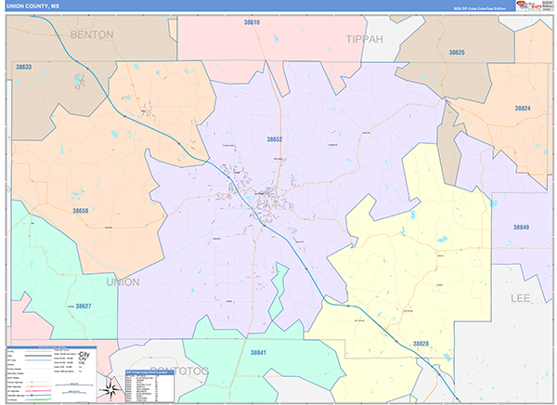Click the LEE county label
The image size is (557, 405).
pyautogui.click(x=521, y=298)
